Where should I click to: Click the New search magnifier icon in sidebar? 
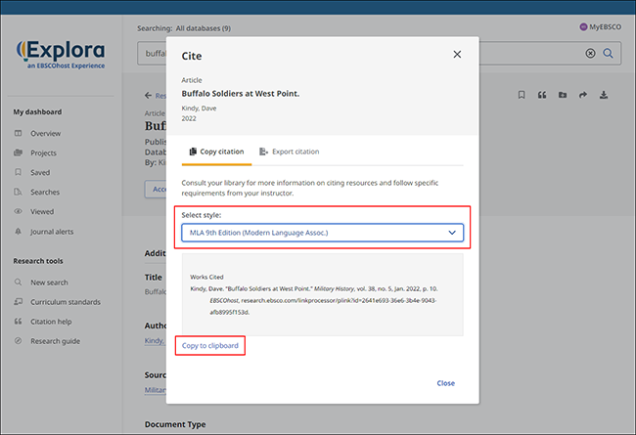tap(18, 282)
